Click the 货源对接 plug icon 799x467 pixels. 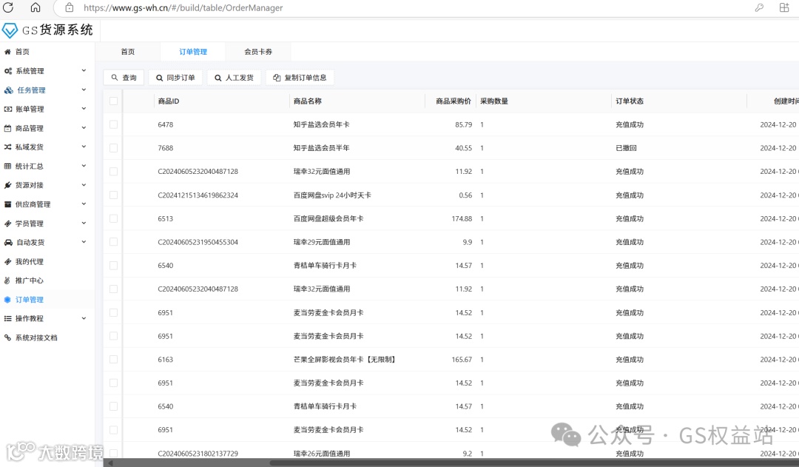pos(7,185)
